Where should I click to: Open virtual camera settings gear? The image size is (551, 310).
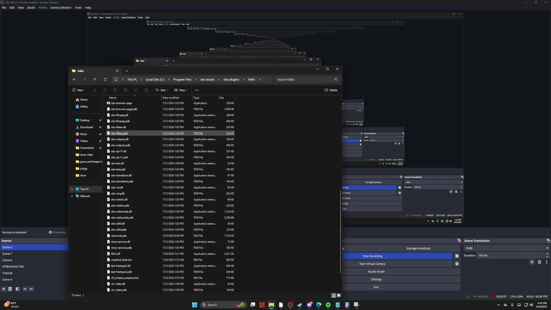pos(457,264)
